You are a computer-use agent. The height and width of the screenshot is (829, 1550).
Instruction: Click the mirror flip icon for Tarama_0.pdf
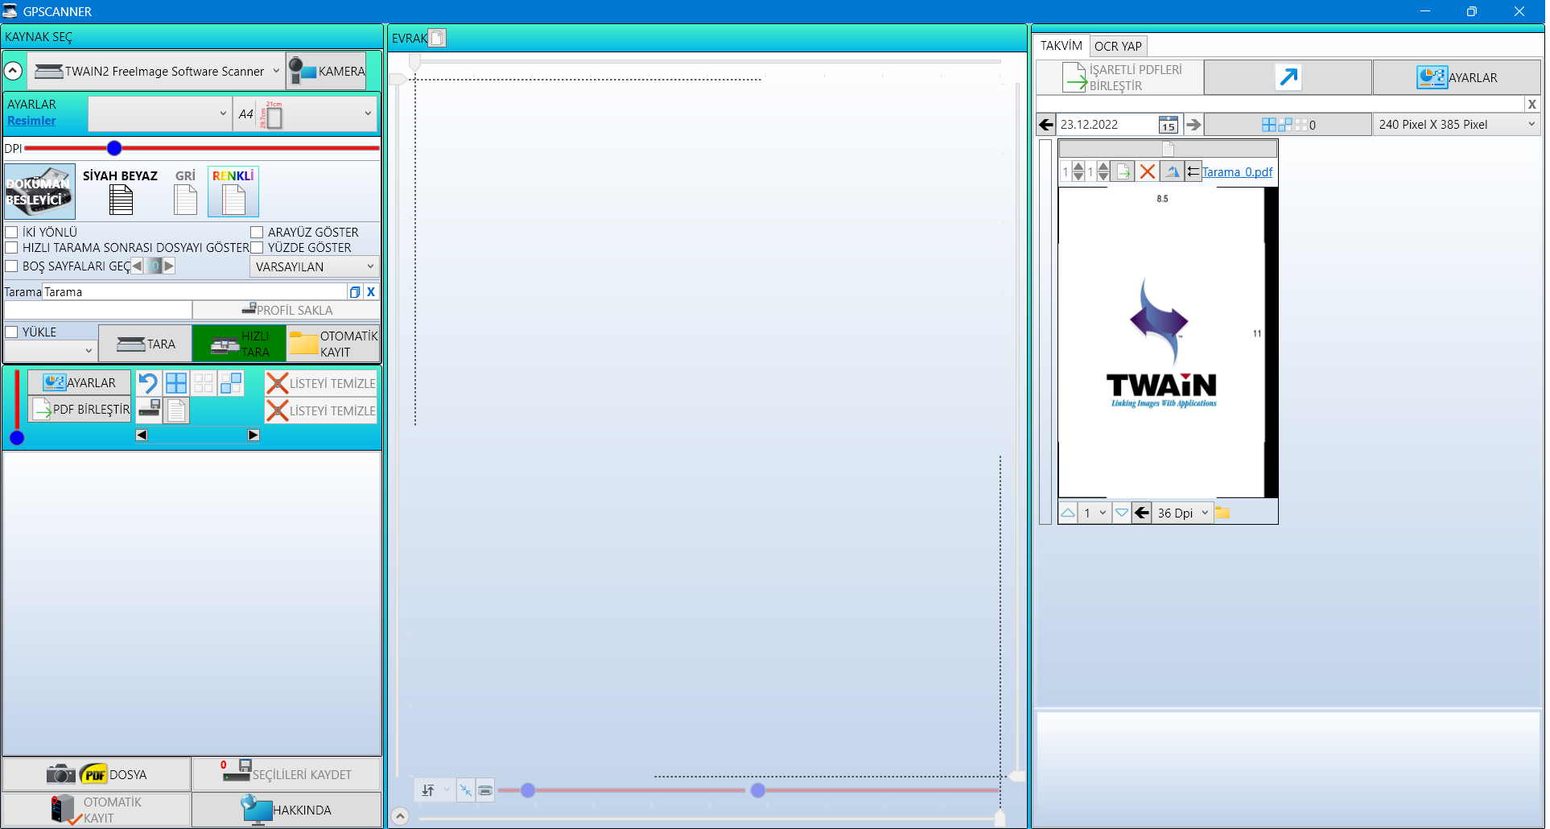click(x=1172, y=171)
